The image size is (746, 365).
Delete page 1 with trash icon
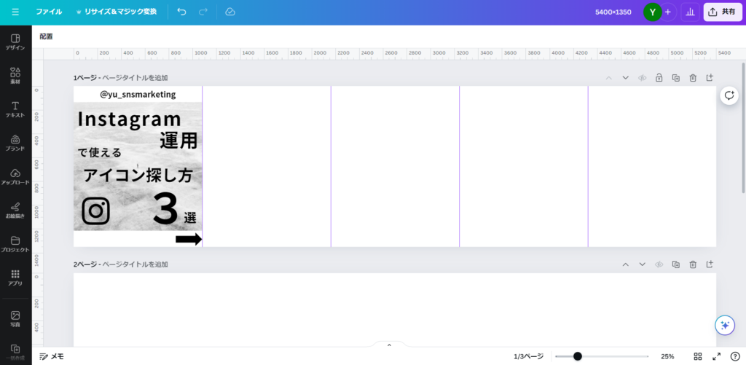point(694,77)
